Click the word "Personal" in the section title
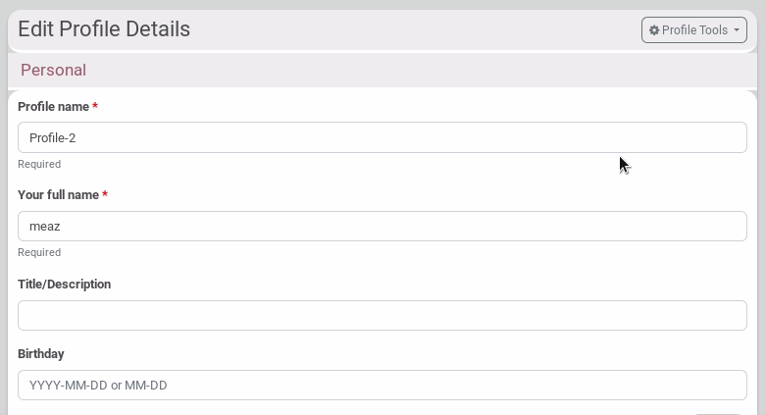 tap(53, 71)
